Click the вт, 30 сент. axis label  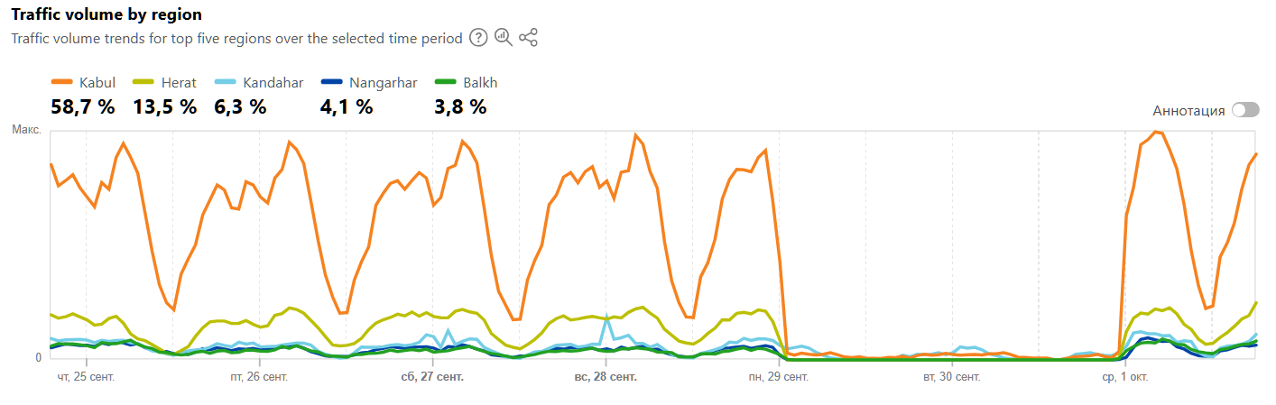click(952, 376)
